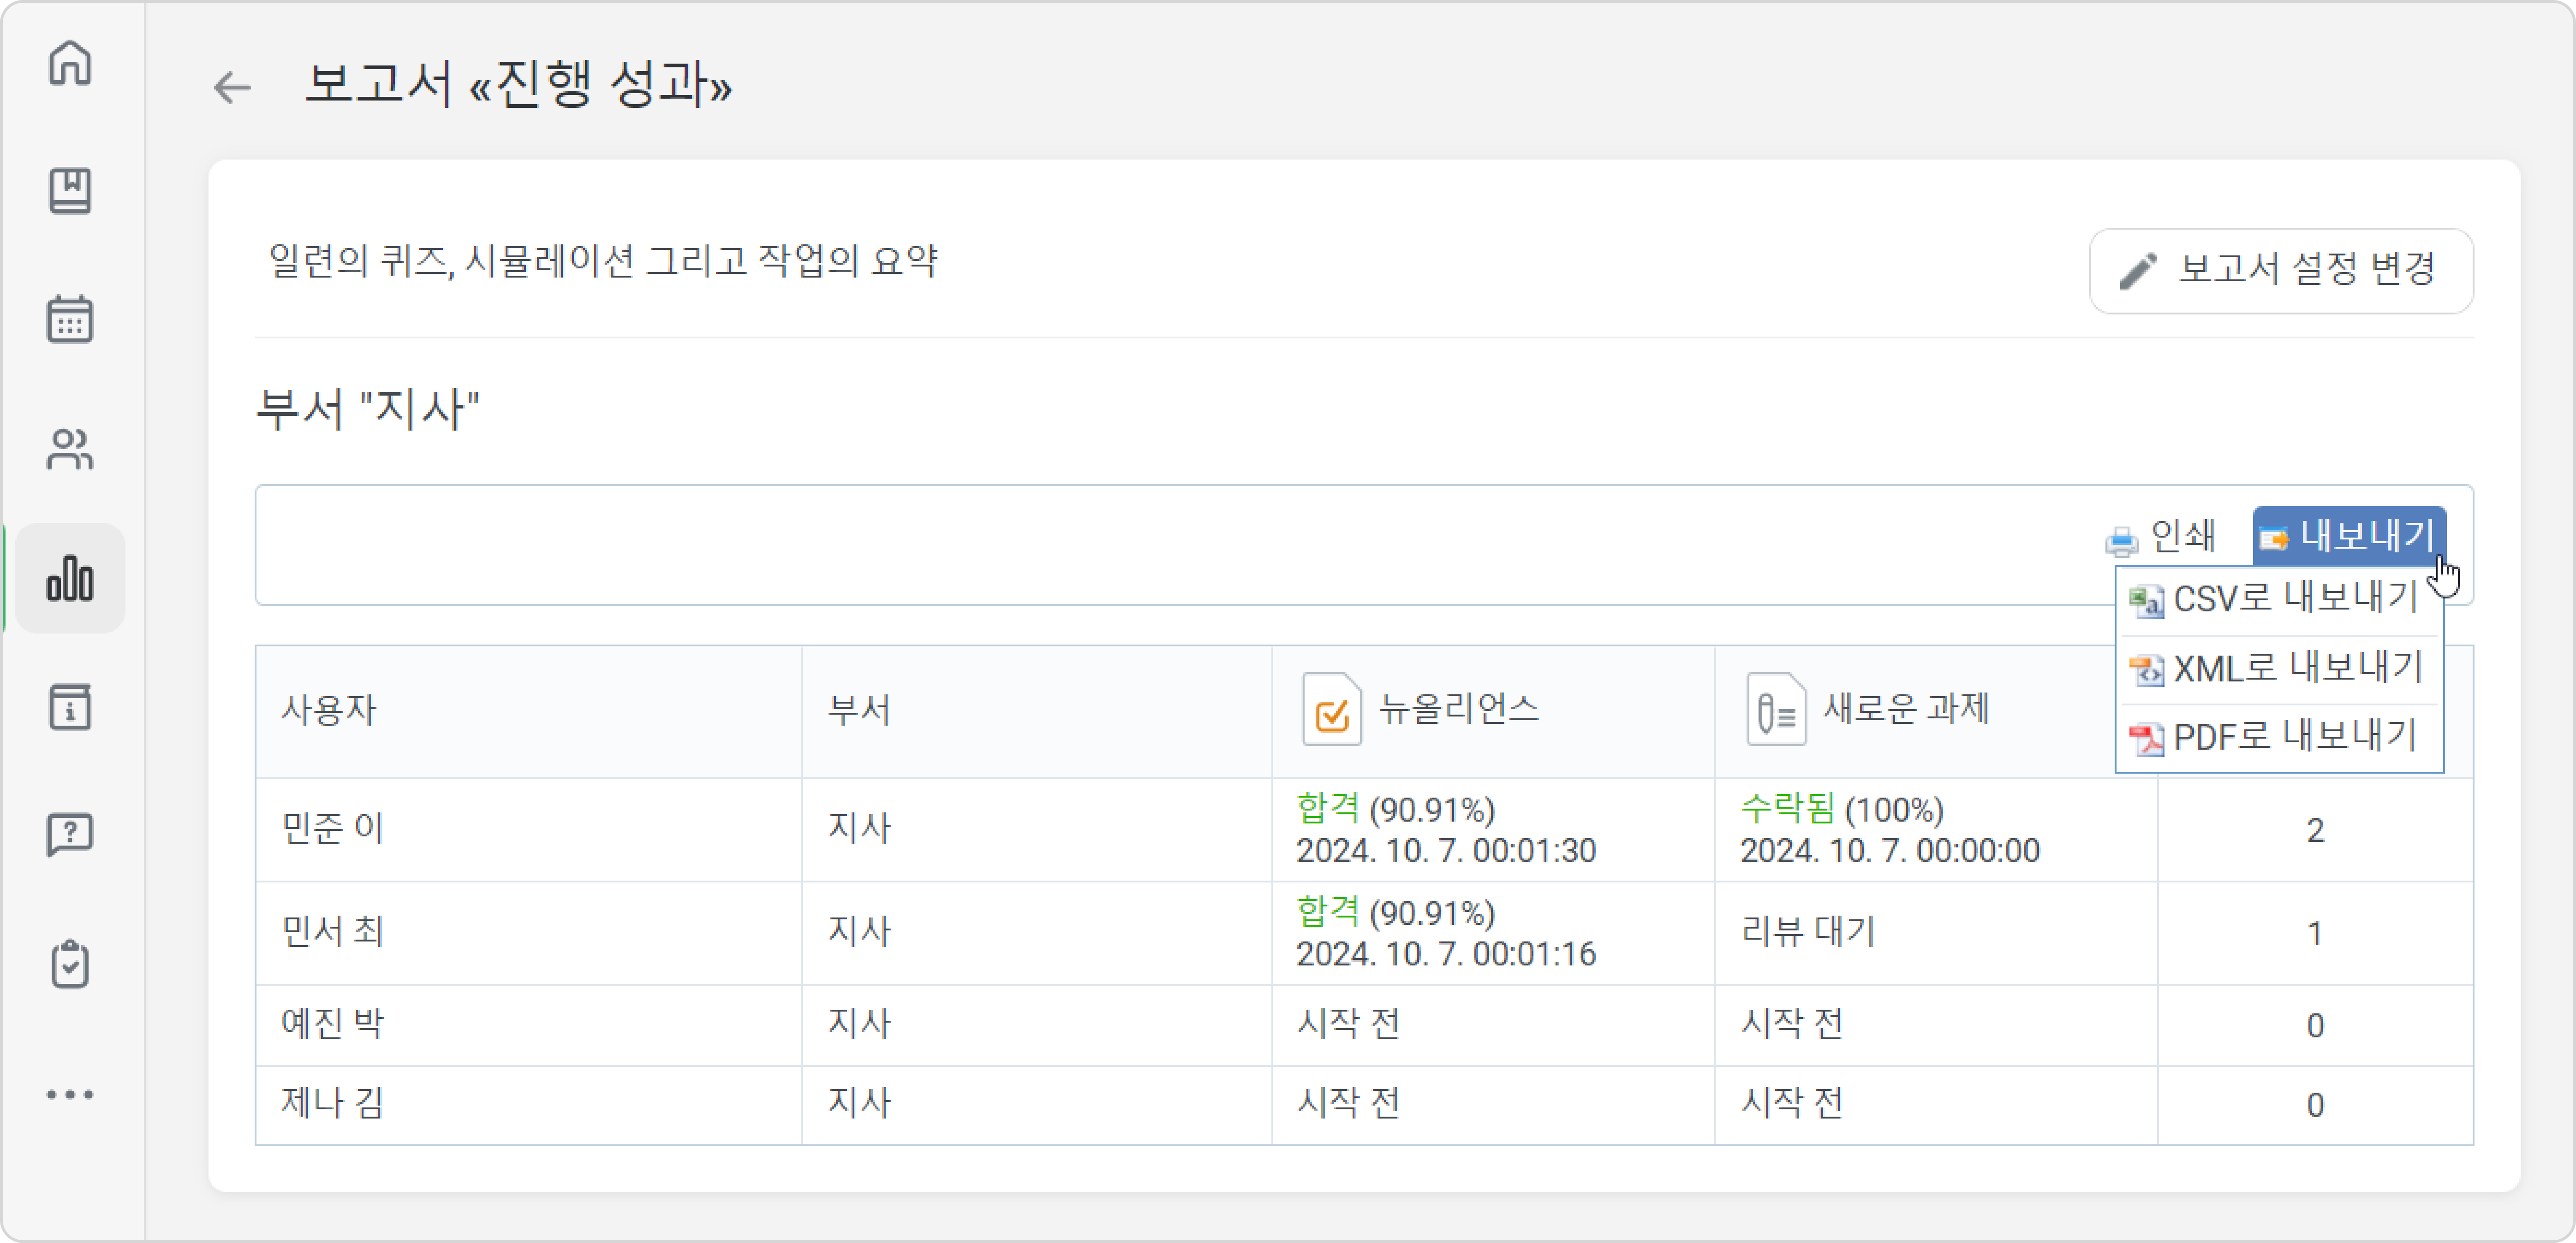
Task: Collapse the 내보내기 export dropdown
Action: click(x=2348, y=537)
